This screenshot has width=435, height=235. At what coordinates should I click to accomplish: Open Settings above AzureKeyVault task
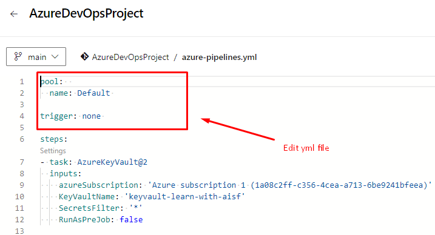click(x=53, y=151)
